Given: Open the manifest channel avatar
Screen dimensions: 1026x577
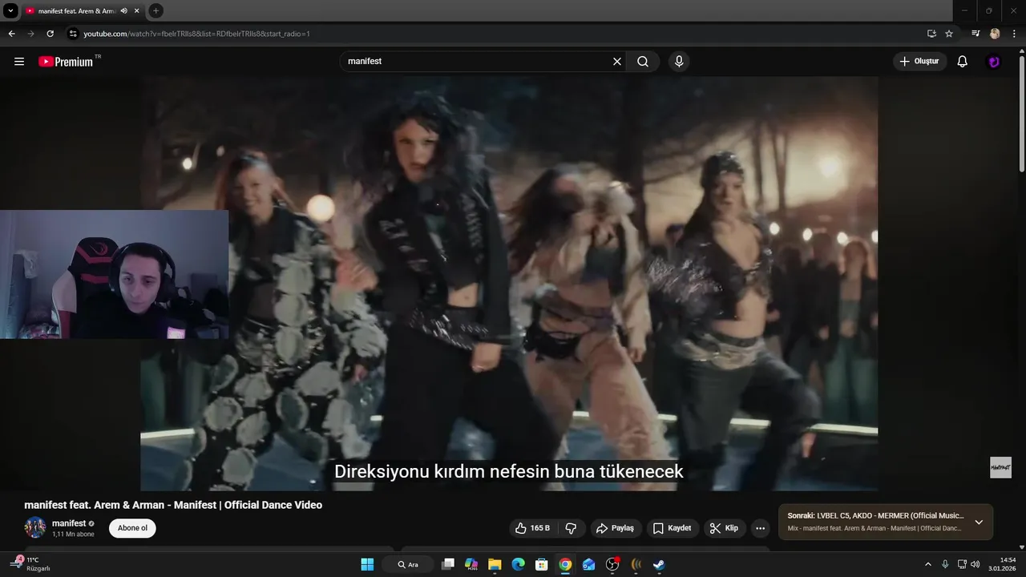Looking at the screenshot, I should pos(34,527).
